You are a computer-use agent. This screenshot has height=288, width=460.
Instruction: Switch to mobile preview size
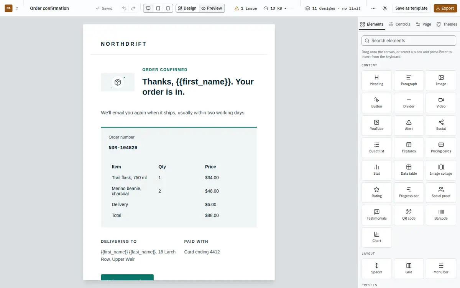point(168,8)
